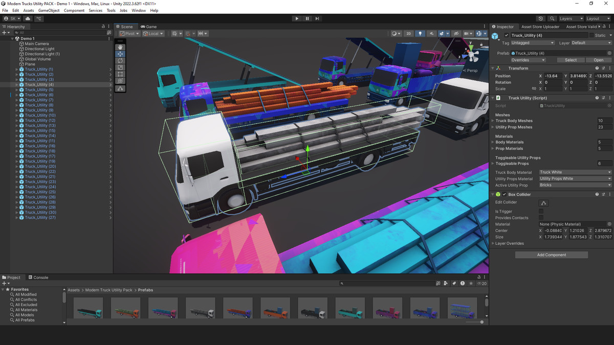This screenshot has width=614, height=345.
Task: Enable the Provides Contacts checkbox
Action: coord(541,218)
